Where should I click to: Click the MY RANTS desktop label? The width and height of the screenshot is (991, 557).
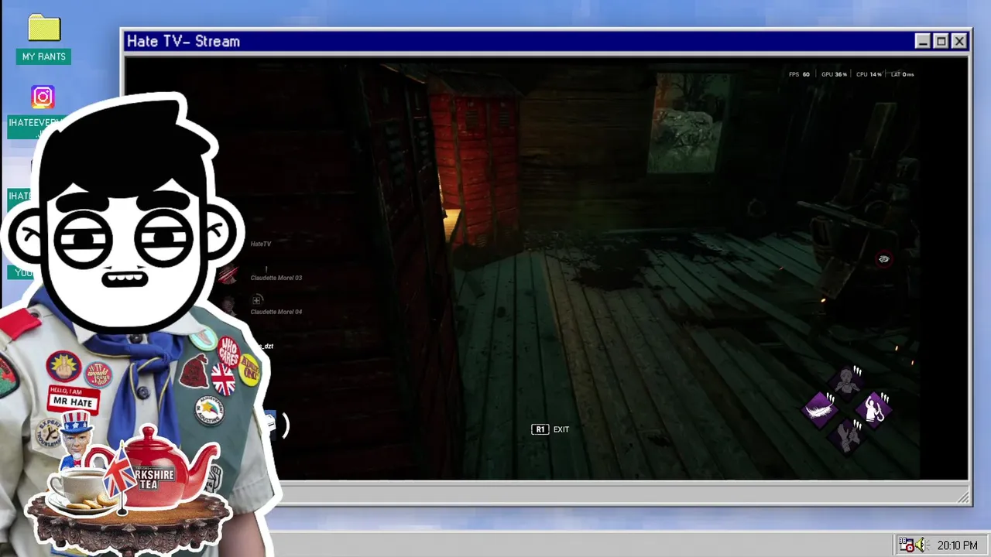(x=43, y=56)
